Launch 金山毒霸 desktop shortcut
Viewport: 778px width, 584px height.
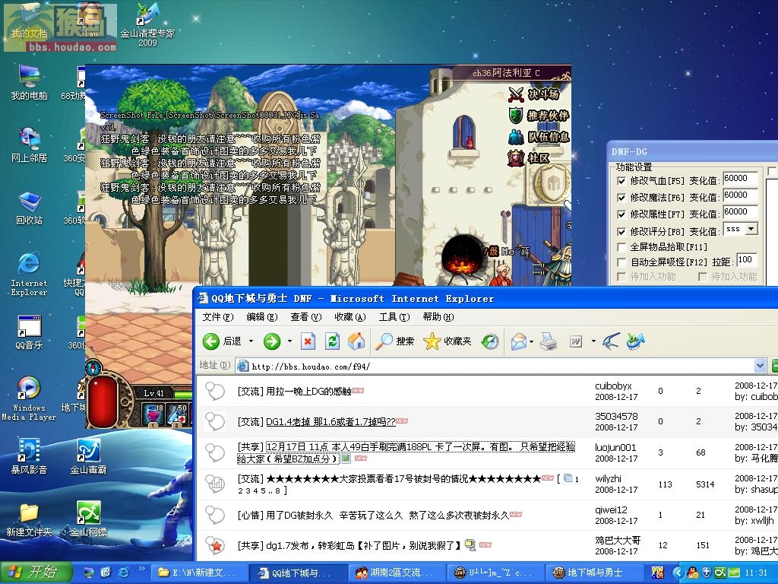click(x=88, y=456)
